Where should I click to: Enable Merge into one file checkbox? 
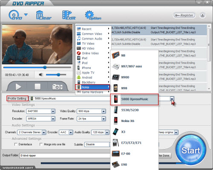click(x=41, y=144)
